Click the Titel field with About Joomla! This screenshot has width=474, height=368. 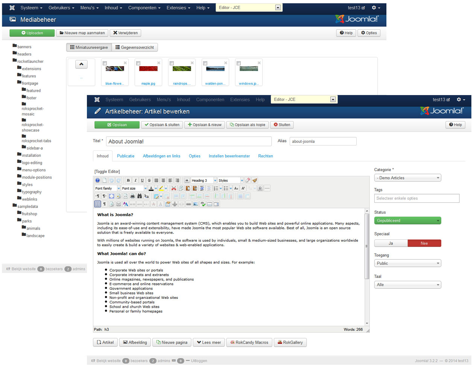189,141
